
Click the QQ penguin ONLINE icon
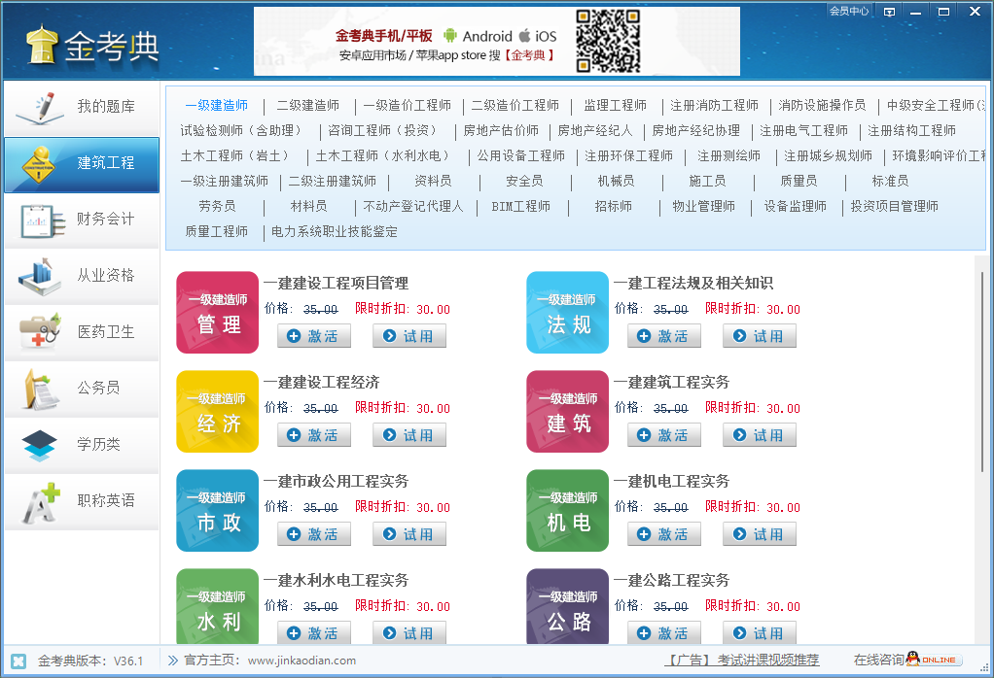click(934, 660)
